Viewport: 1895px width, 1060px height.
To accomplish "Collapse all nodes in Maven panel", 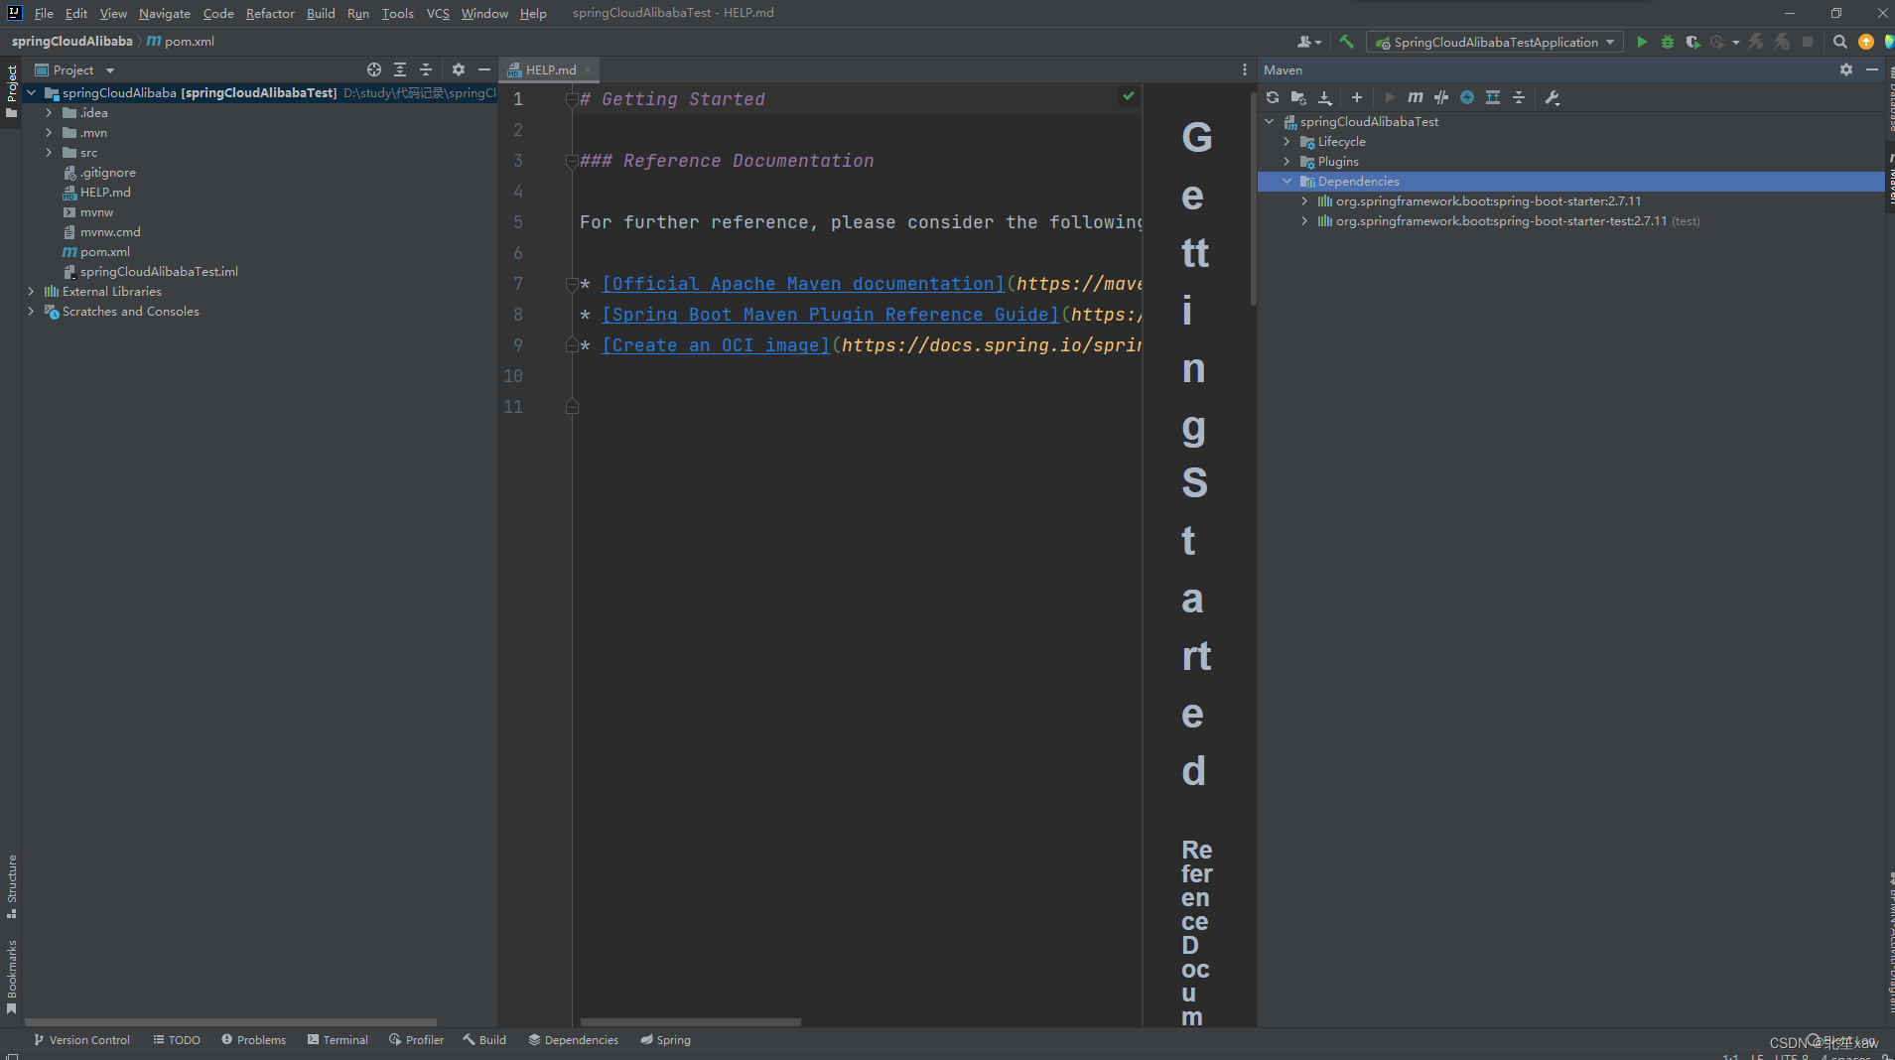I will pyautogui.click(x=1519, y=97).
